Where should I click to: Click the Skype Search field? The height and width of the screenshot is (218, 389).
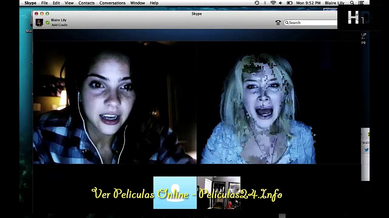tap(311, 23)
